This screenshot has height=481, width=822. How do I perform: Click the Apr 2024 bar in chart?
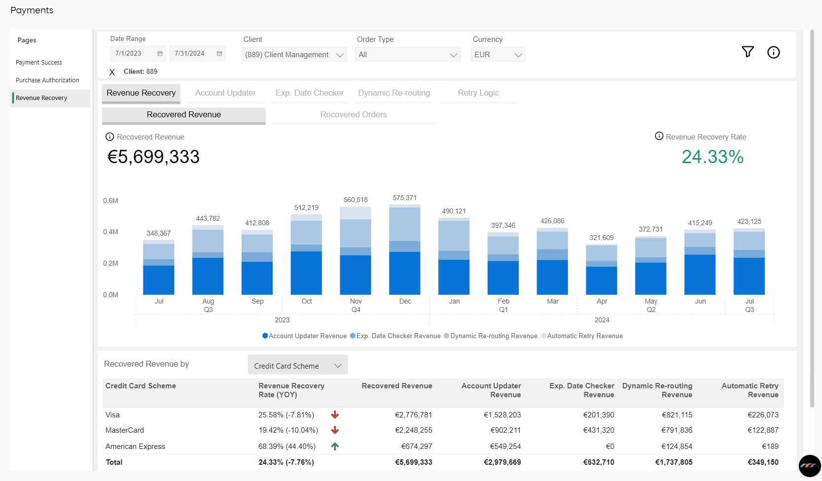602,270
